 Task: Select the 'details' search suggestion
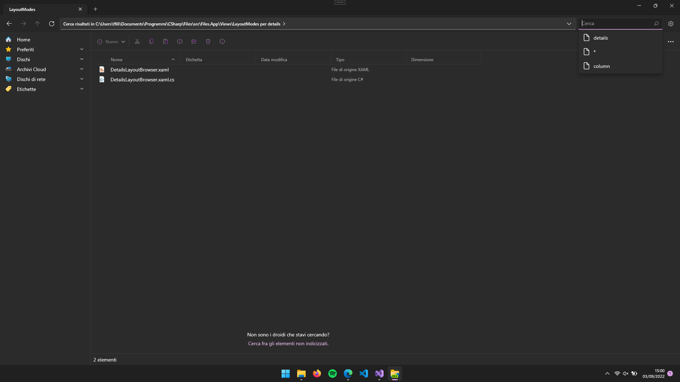tap(620, 38)
